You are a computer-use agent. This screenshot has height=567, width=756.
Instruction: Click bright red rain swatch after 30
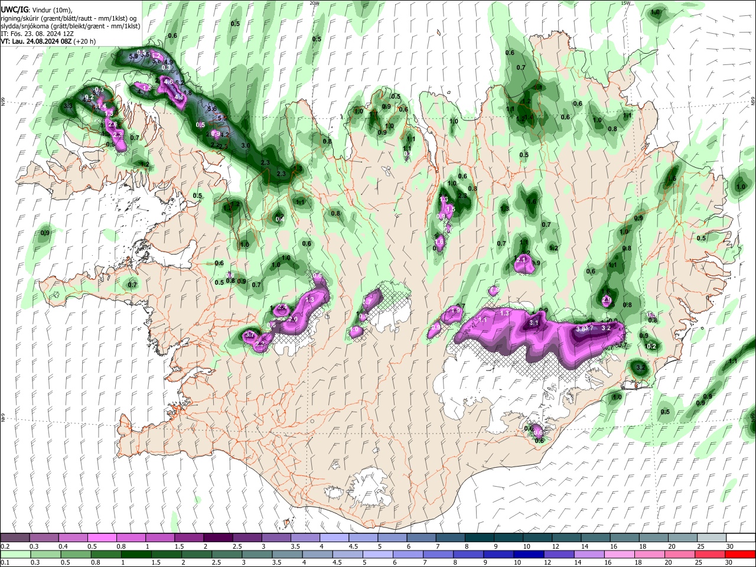click(740, 554)
